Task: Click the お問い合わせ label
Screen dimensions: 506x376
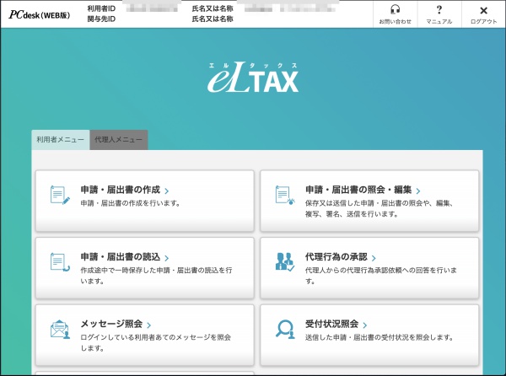Action: [395, 22]
